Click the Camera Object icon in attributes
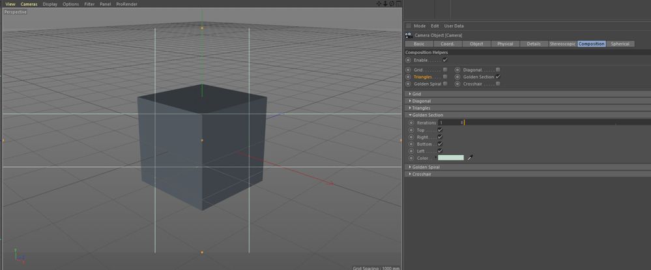Image resolution: width=651 pixels, height=270 pixels. pos(409,35)
